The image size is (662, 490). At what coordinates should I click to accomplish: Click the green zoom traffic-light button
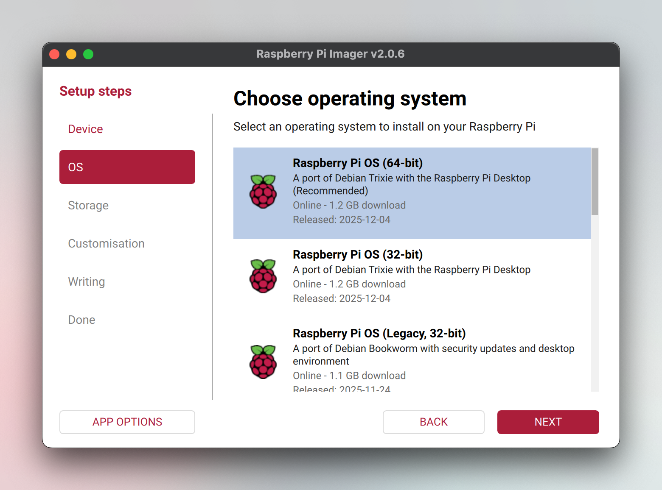tap(88, 54)
